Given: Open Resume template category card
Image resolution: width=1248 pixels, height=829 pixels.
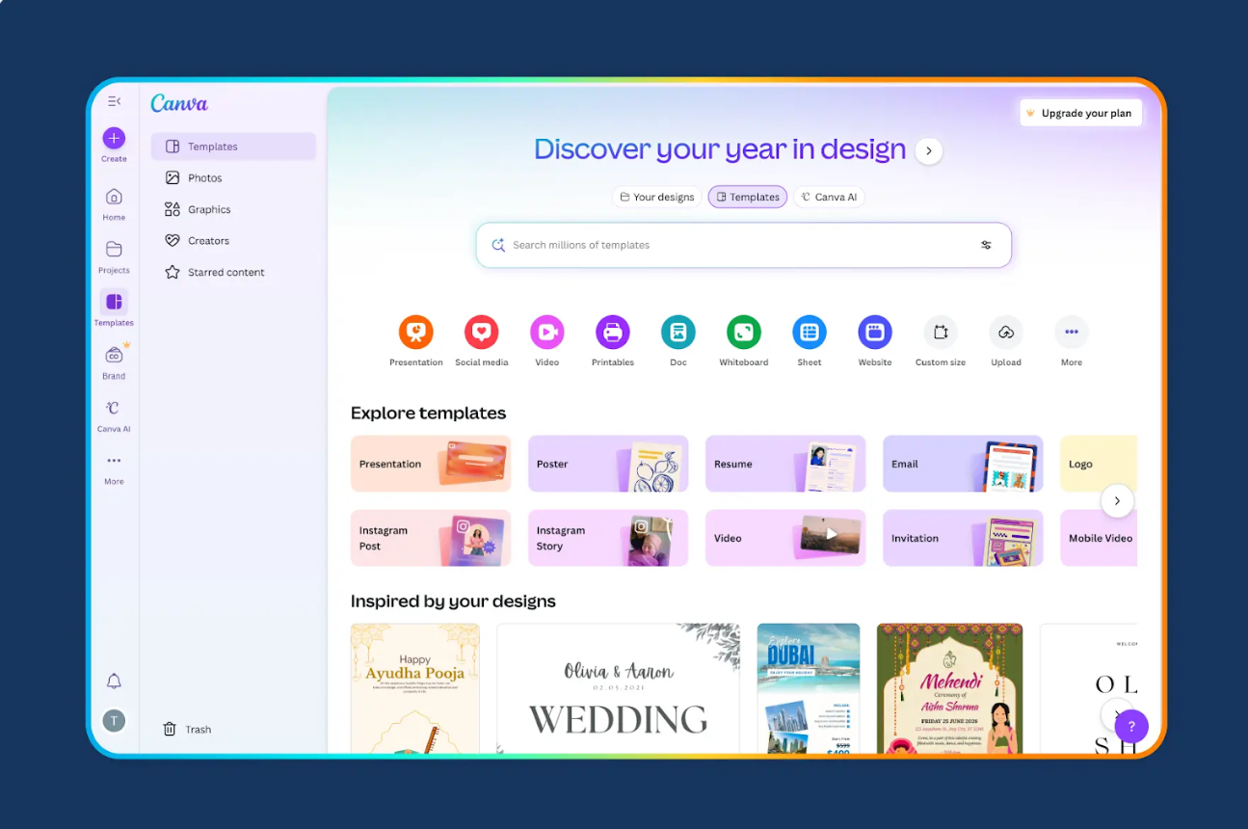Looking at the screenshot, I should click(785, 464).
